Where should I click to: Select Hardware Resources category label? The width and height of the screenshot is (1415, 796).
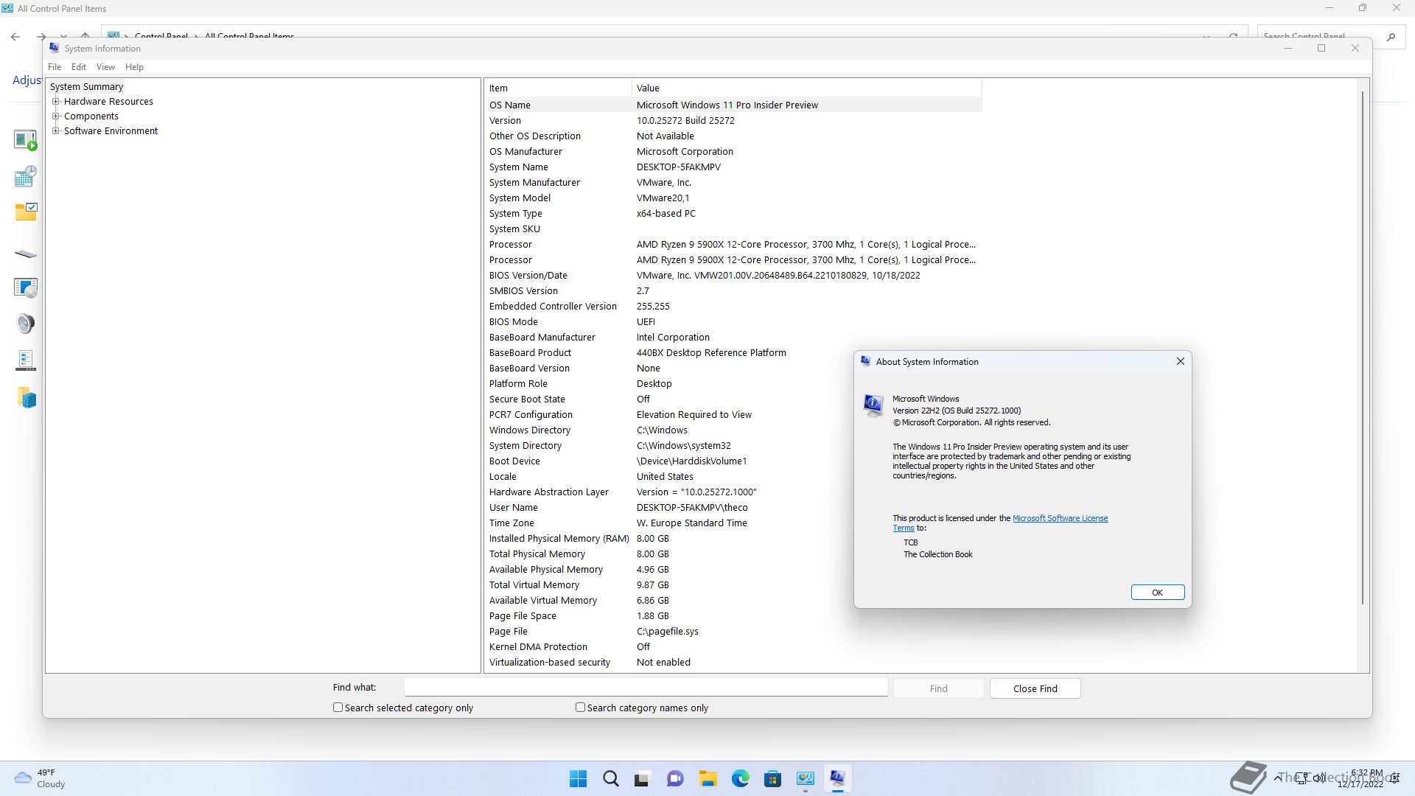tap(108, 102)
